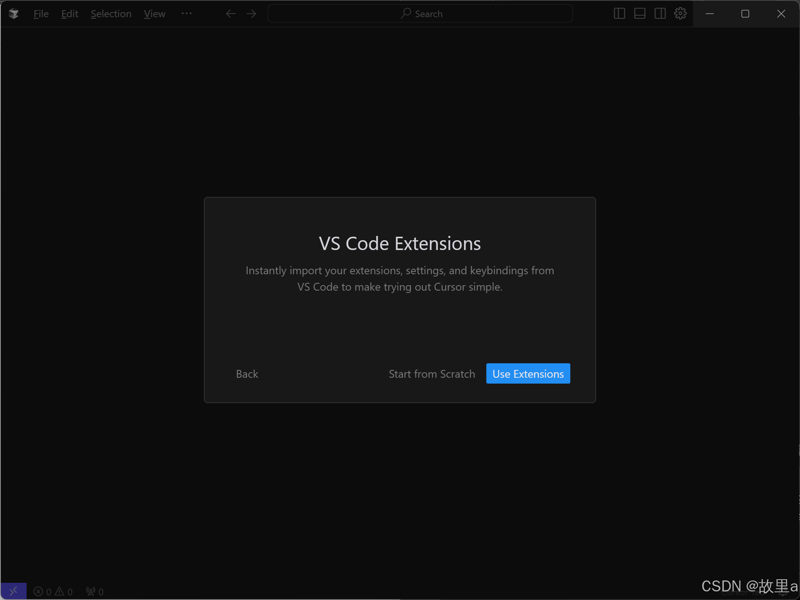Click the Go Back arrow icon
This screenshot has height=600, width=800.
click(x=230, y=14)
